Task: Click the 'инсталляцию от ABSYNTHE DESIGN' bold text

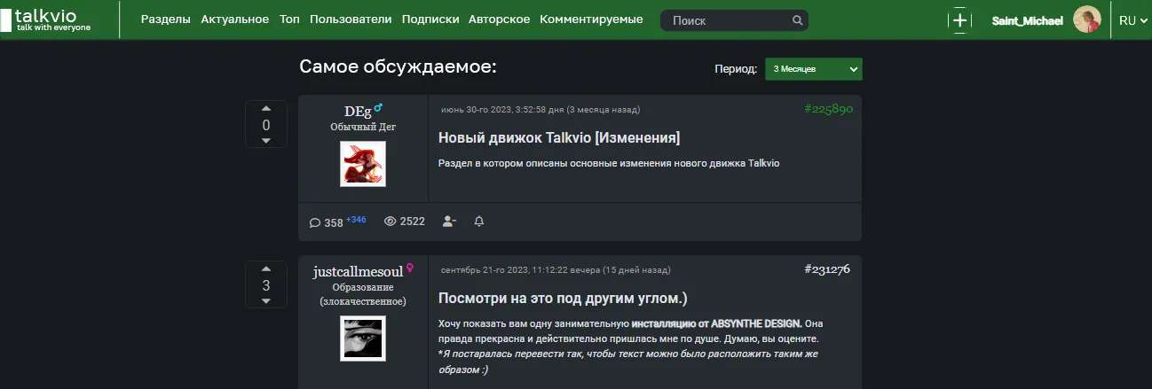Action: [x=716, y=323]
